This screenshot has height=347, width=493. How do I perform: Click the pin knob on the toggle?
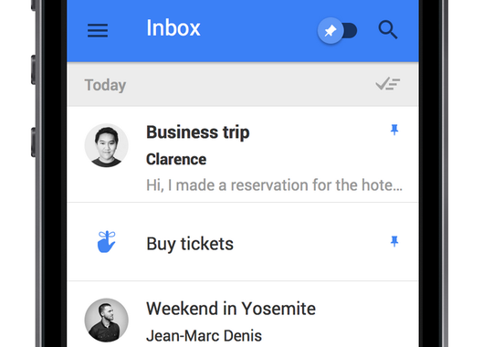coord(330,30)
